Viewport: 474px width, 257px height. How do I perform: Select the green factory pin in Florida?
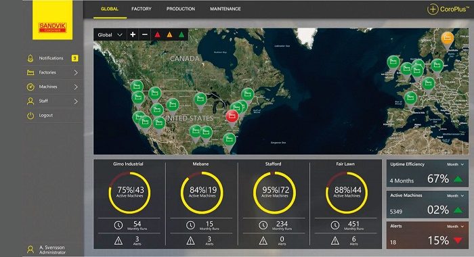click(229, 140)
